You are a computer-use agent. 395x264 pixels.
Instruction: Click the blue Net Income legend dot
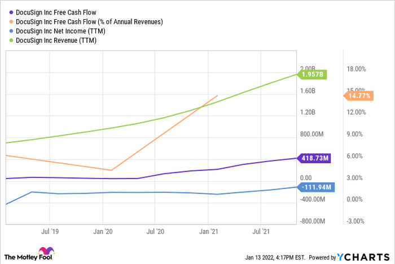pos(11,31)
